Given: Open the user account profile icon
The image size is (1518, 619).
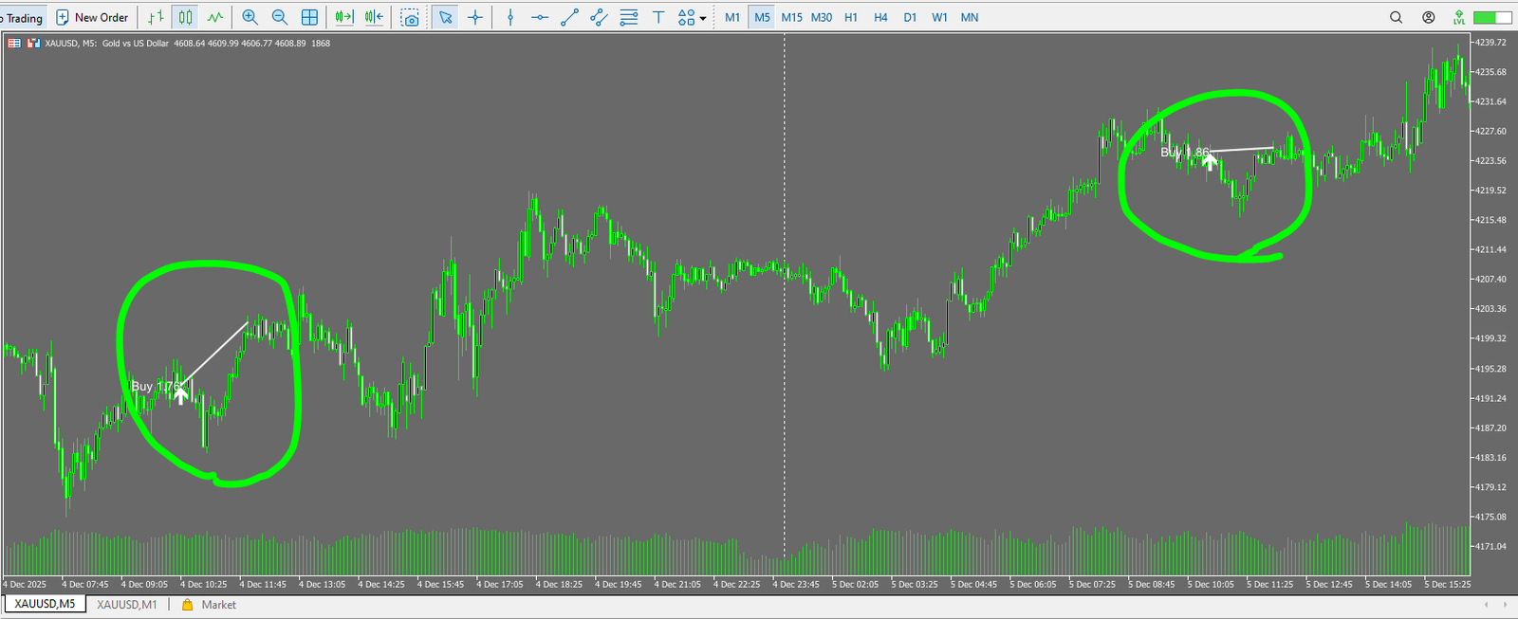Looking at the screenshot, I should tap(1428, 17).
